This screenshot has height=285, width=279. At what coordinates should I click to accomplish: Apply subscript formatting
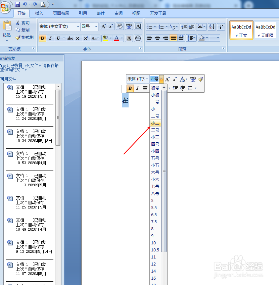78,38
